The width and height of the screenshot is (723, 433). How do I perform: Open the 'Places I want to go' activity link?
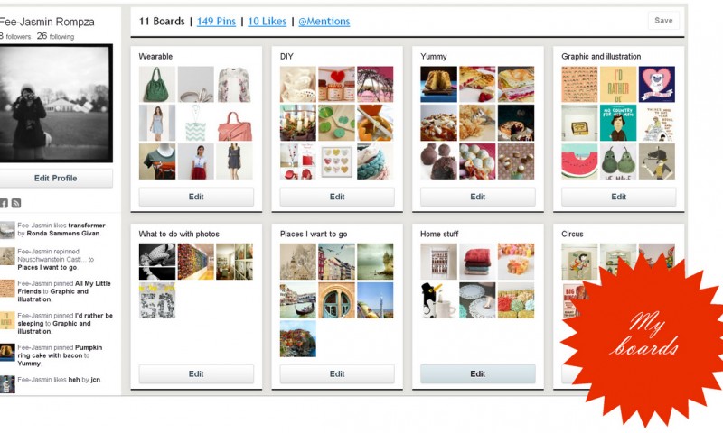48,267
